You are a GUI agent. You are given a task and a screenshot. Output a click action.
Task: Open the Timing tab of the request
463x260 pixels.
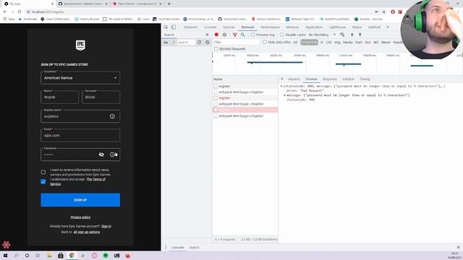click(365, 79)
